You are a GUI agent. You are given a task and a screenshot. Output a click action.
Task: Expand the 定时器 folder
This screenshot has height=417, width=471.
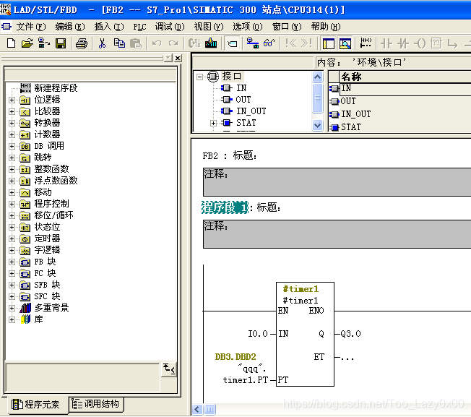pyautogui.click(x=12, y=239)
